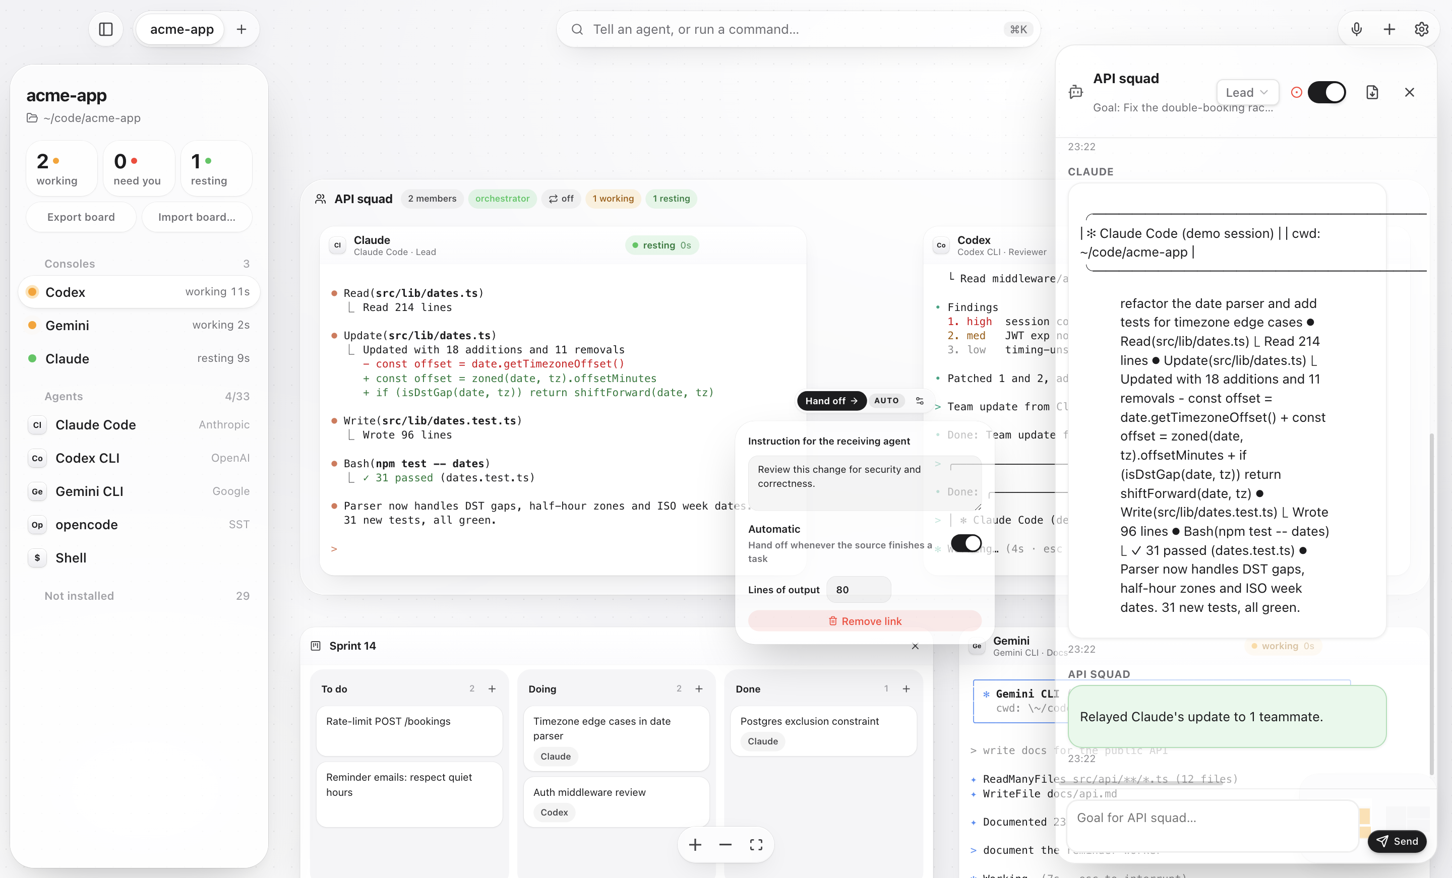Image resolution: width=1452 pixels, height=878 pixels.
Task: Open hand off settings sliders icon
Action: [x=919, y=401]
